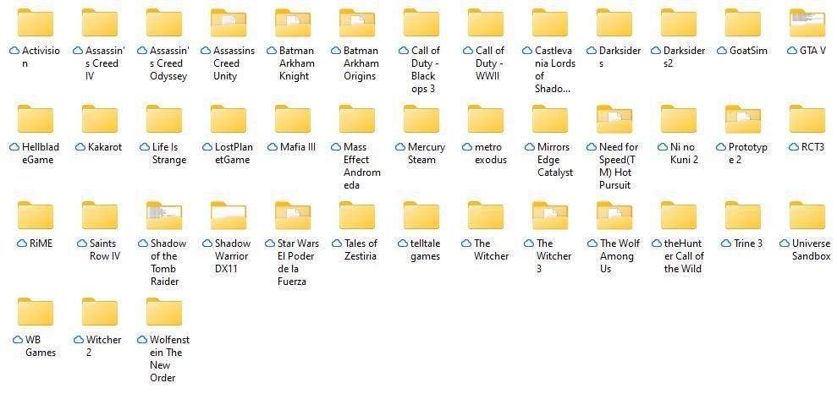Click the Prototype 2 folder icon
The height and width of the screenshot is (394, 837).
743,119
